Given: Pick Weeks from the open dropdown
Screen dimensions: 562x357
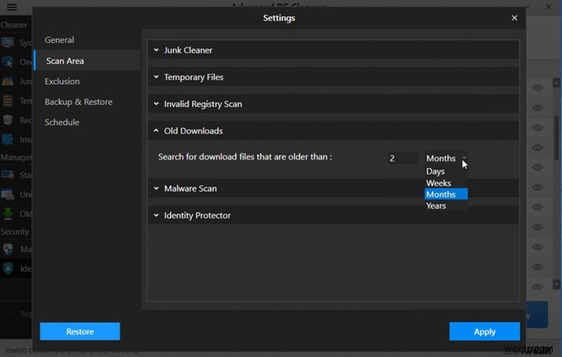Looking at the screenshot, I should pos(439,183).
